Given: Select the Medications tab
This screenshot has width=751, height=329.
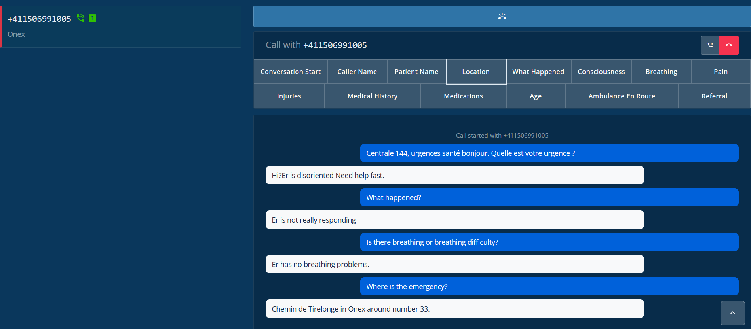Looking at the screenshot, I should click(x=463, y=96).
